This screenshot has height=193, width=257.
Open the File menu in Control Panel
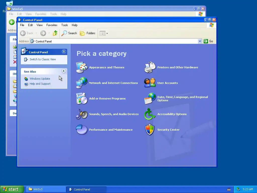pos(22,25)
